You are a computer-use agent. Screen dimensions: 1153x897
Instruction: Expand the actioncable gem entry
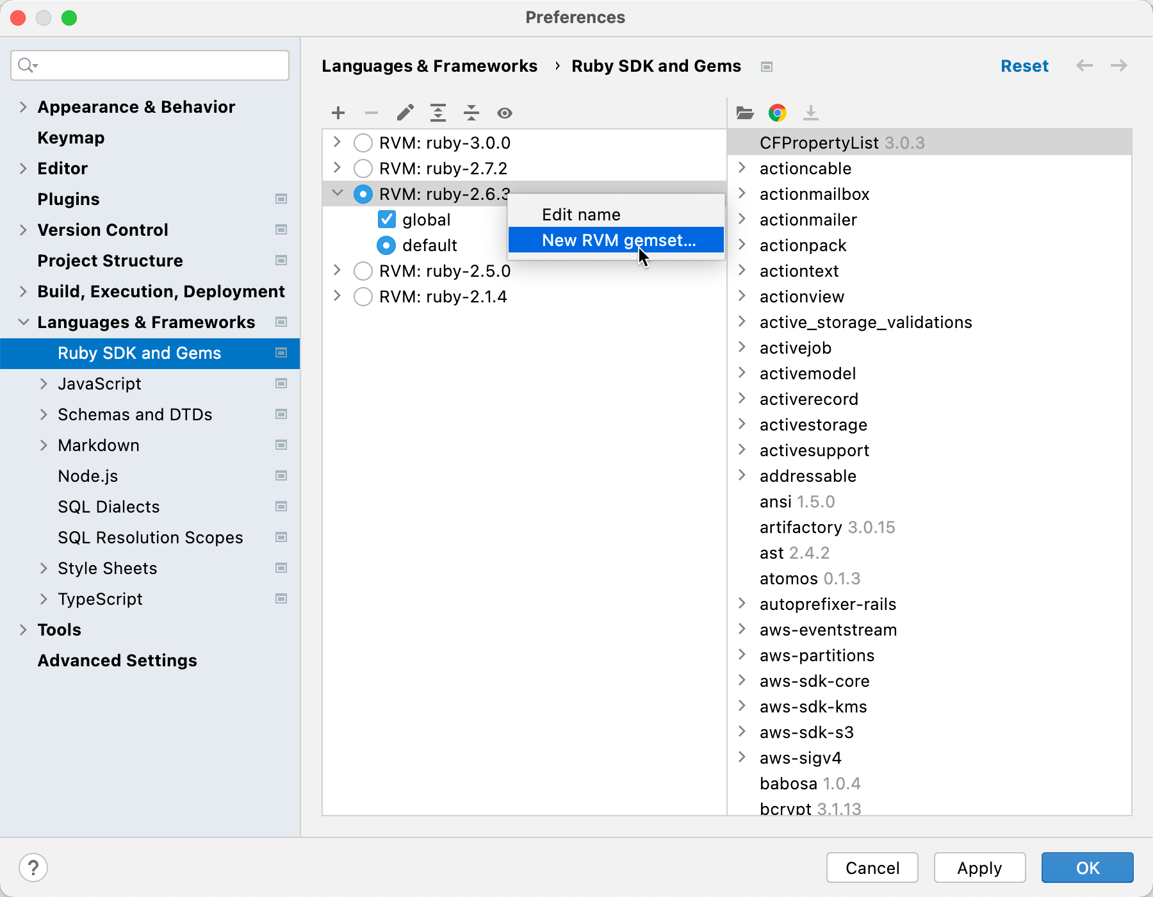pyautogui.click(x=742, y=168)
